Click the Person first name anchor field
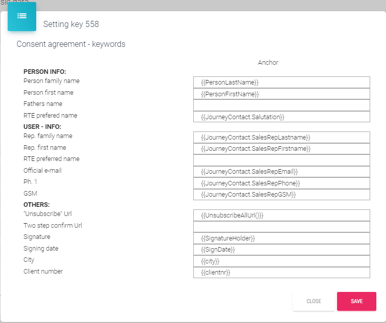The height and width of the screenshot is (323, 386). click(281, 94)
